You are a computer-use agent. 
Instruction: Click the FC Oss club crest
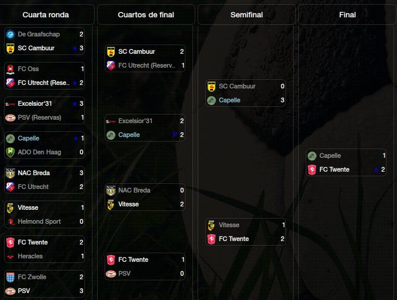(10, 69)
